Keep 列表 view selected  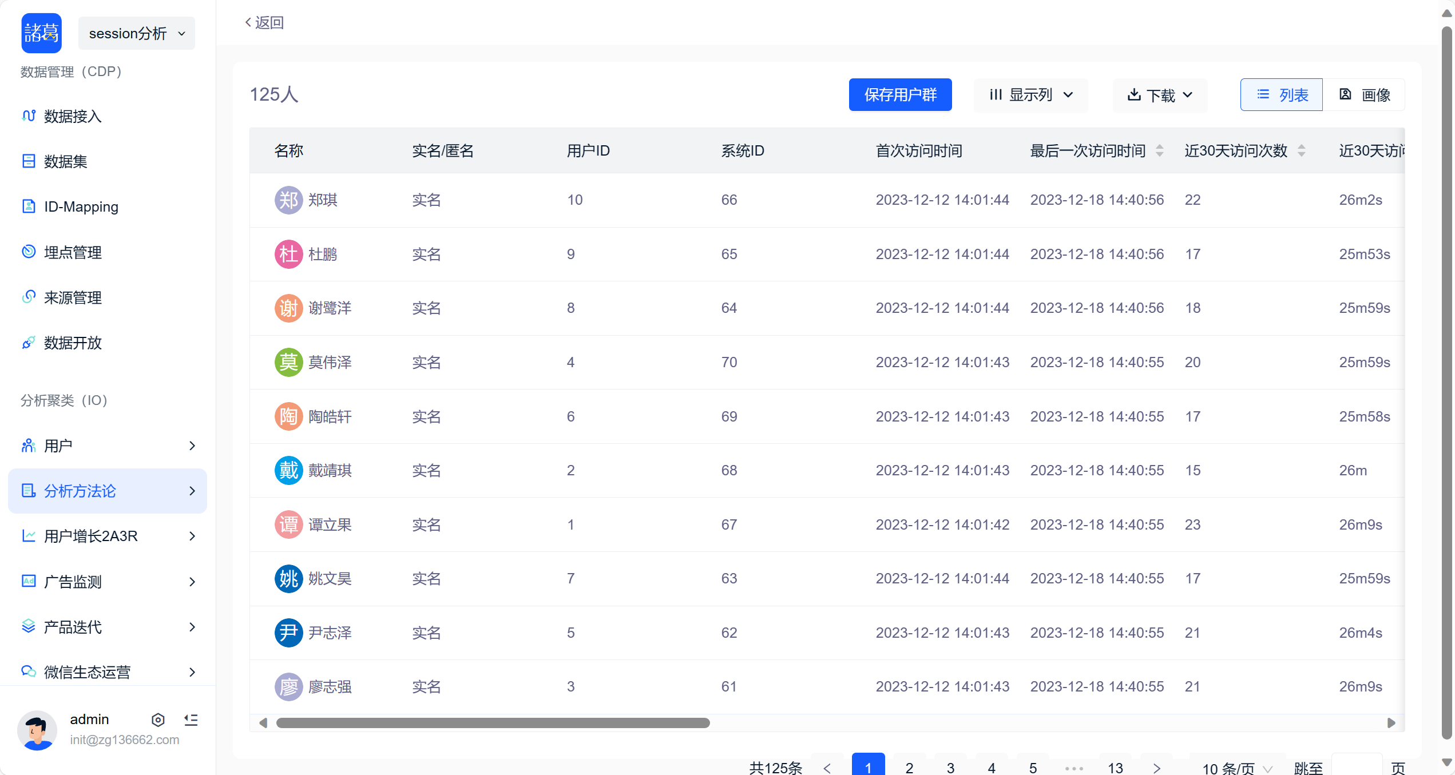click(1282, 94)
